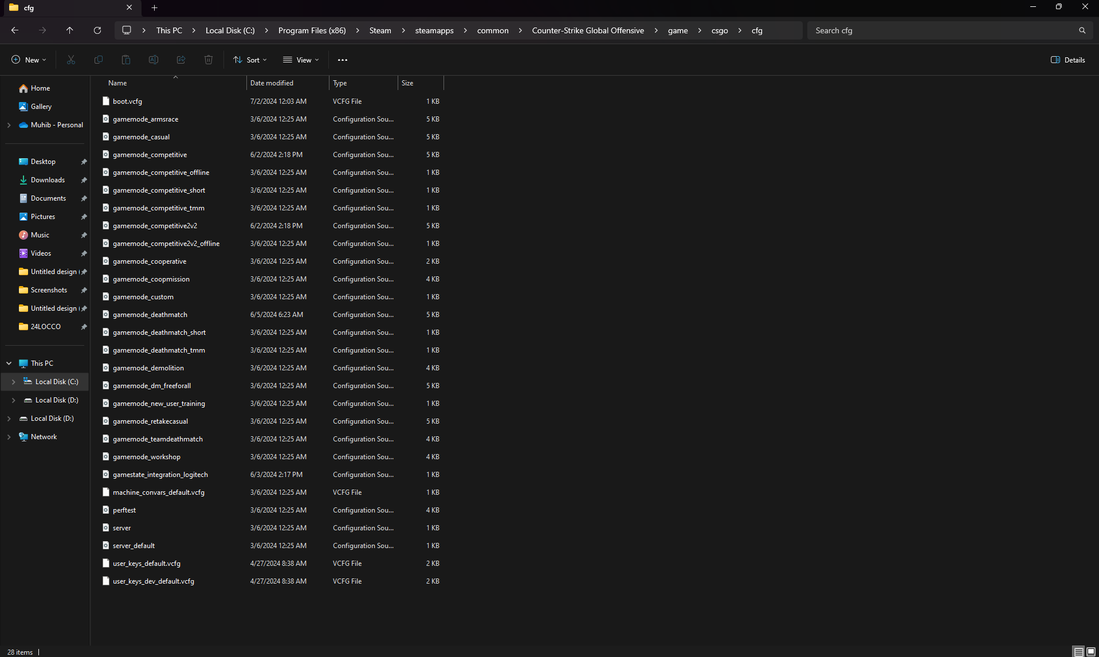Open the Documents folder shortcut
This screenshot has width=1099, height=657.
click(x=48, y=198)
